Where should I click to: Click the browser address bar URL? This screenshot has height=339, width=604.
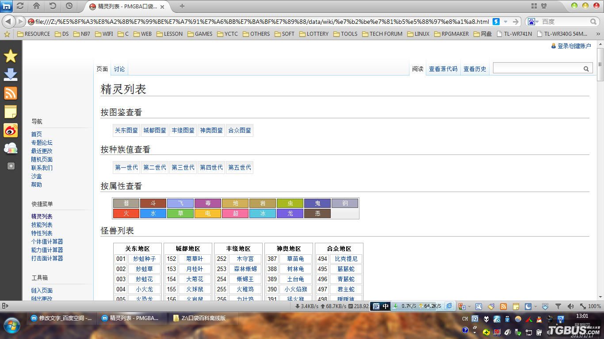[262, 22]
